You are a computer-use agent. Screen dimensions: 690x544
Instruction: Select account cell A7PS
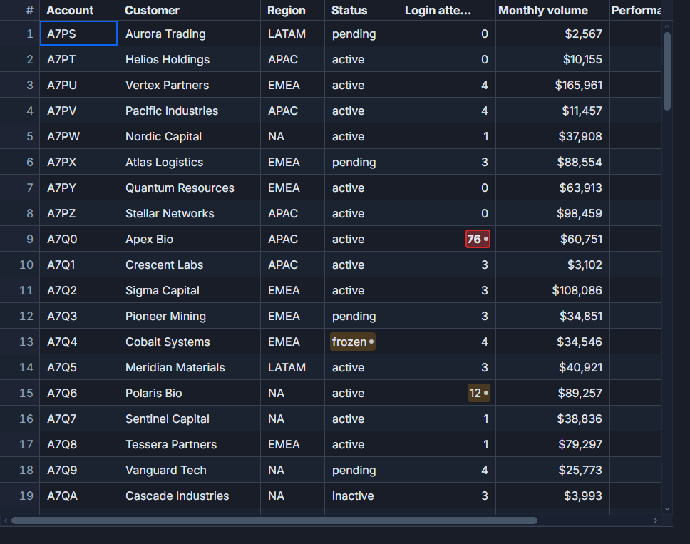tap(79, 34)
